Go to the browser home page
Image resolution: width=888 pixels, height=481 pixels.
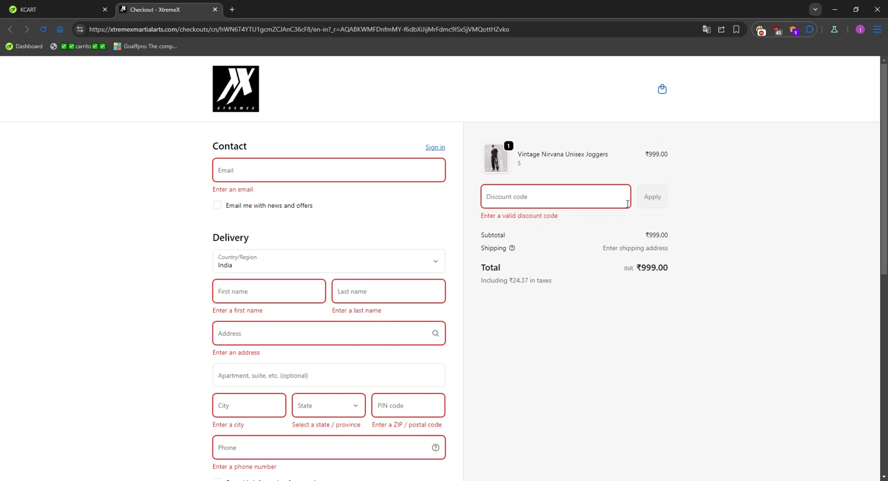click(x=60, y=29)
